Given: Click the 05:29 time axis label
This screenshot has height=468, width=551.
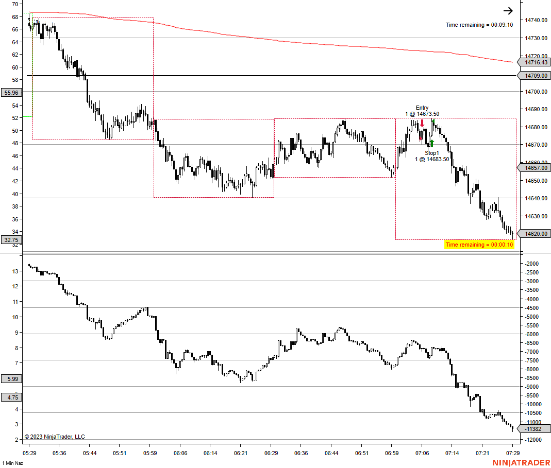Looking at the screenshot, I should 29,453.
